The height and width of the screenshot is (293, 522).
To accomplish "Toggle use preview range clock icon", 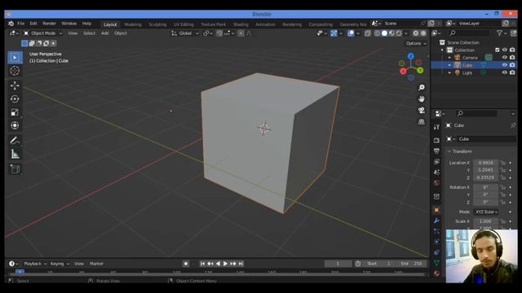I will [358, 264].
